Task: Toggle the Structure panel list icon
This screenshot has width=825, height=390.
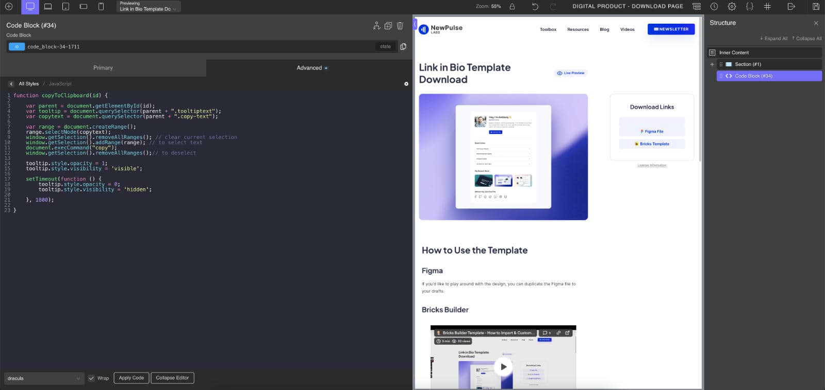Action: tap(697, 7)
